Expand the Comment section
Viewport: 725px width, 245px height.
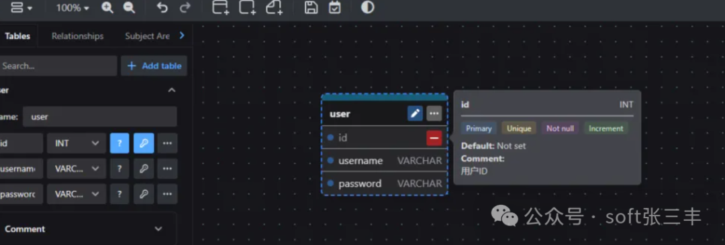tap(158, 229)
